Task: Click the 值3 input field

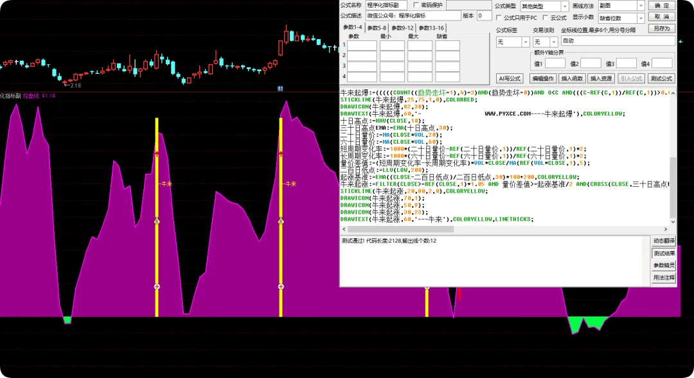Action: (627, 64)
